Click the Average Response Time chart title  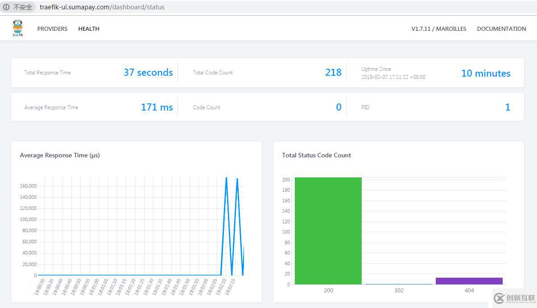click(60, 155)
